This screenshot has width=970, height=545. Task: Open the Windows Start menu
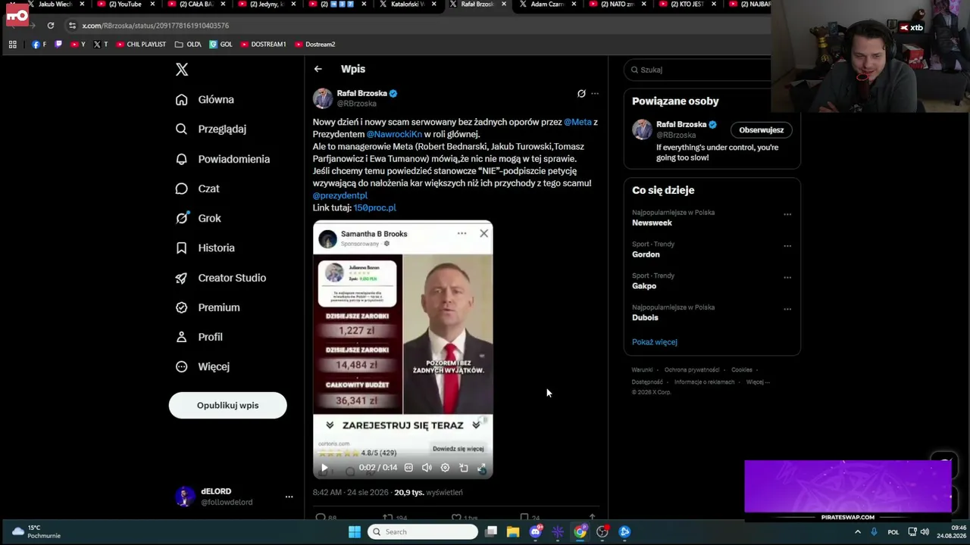[x=354, y=532]
